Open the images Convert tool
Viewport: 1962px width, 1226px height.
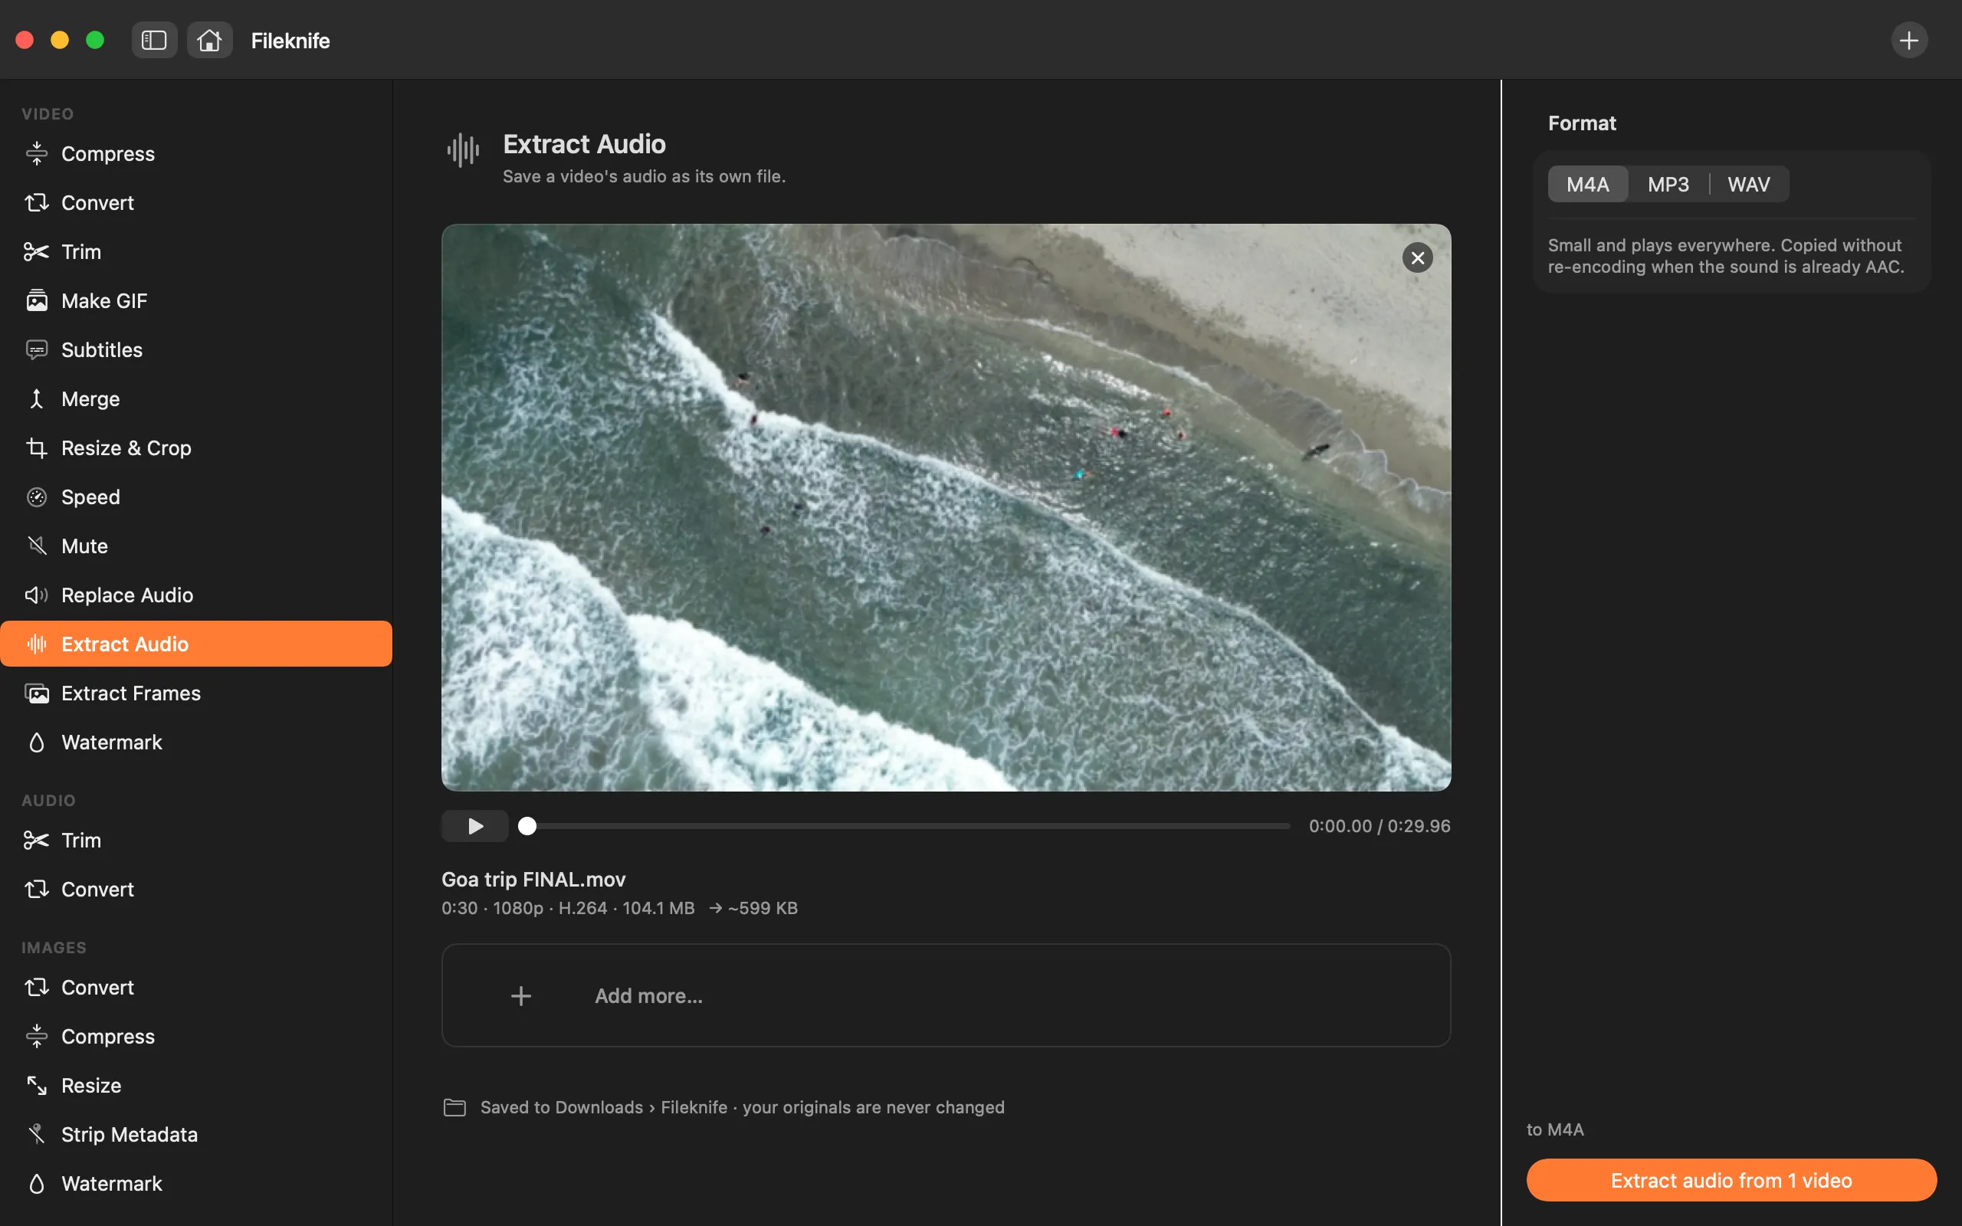(196, 987)
